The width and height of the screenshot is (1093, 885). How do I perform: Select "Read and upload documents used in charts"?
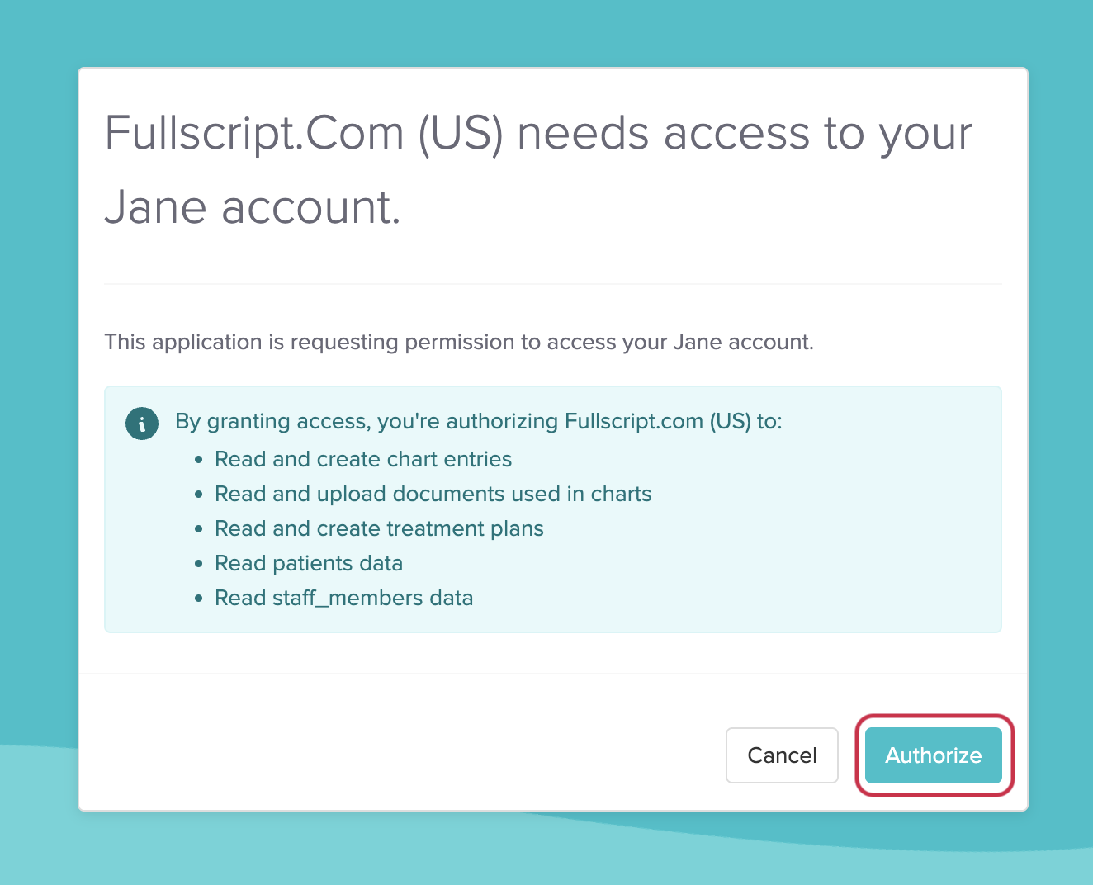tap(433, 494)
